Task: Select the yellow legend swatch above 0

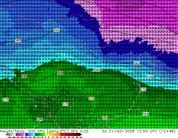Action: 46,134
